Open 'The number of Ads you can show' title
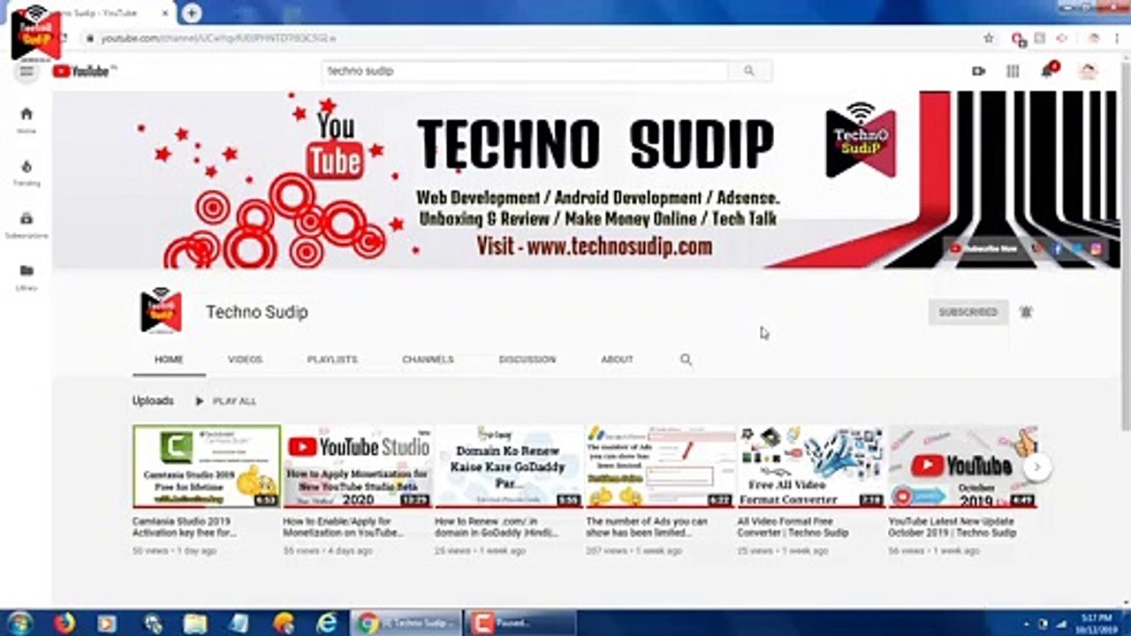The width and height of the screenshot is (1131, 636). 648,527
